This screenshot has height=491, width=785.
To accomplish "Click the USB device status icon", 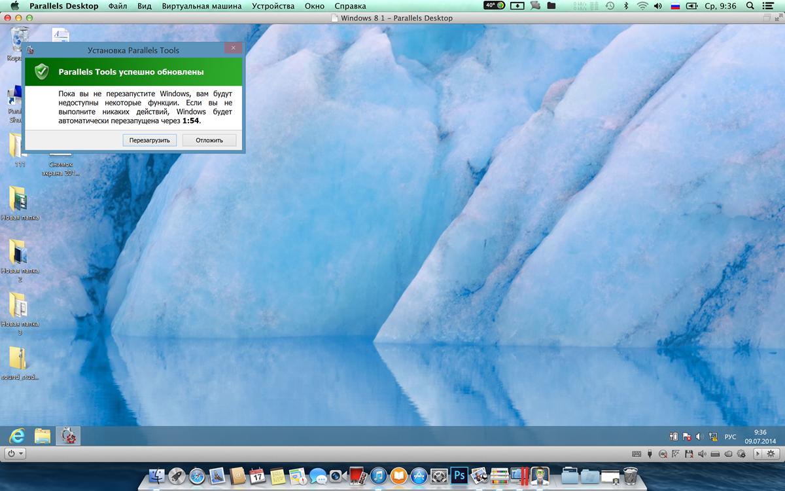I will [650, 454].
